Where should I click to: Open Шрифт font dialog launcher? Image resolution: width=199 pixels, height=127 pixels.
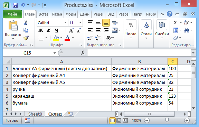click(81, 45)
